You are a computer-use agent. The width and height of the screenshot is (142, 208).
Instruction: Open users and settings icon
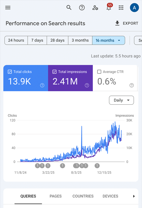tap(95, 8)
